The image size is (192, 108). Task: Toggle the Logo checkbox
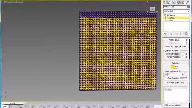[172, 46]
